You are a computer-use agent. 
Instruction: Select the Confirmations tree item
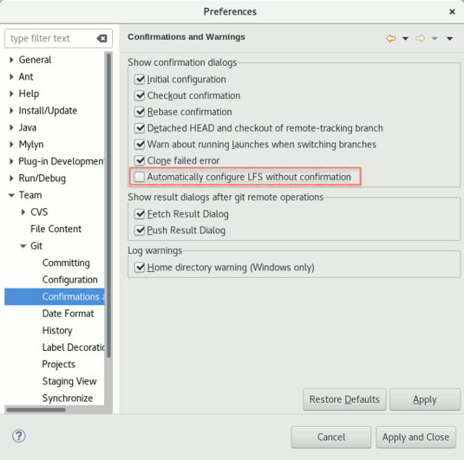pyautogui.click(x=55, y=296)
